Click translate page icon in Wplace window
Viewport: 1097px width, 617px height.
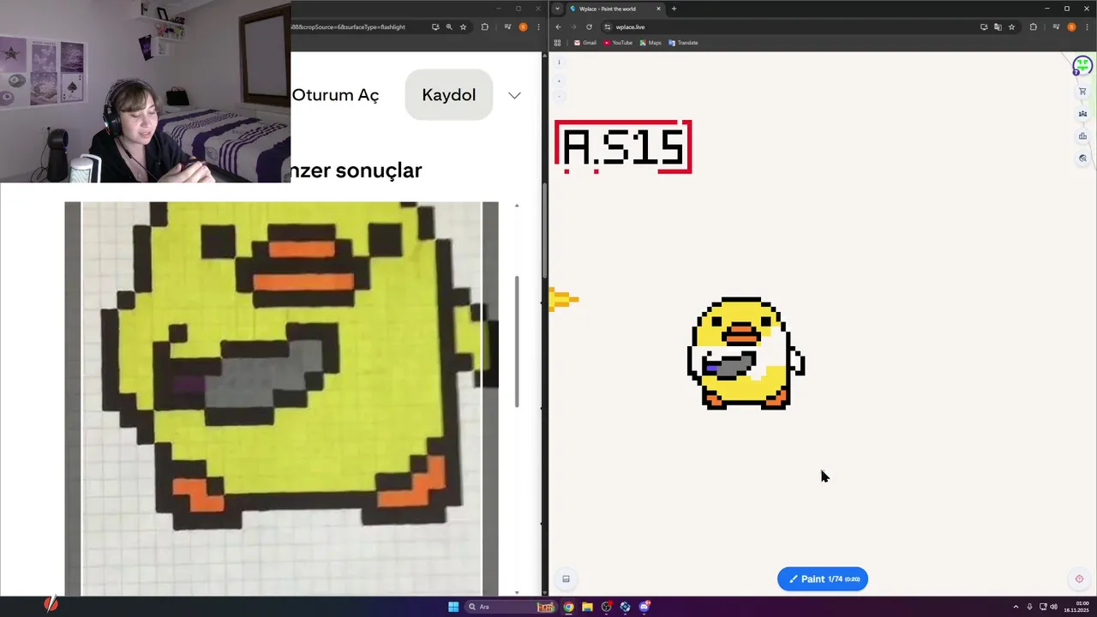998,27
